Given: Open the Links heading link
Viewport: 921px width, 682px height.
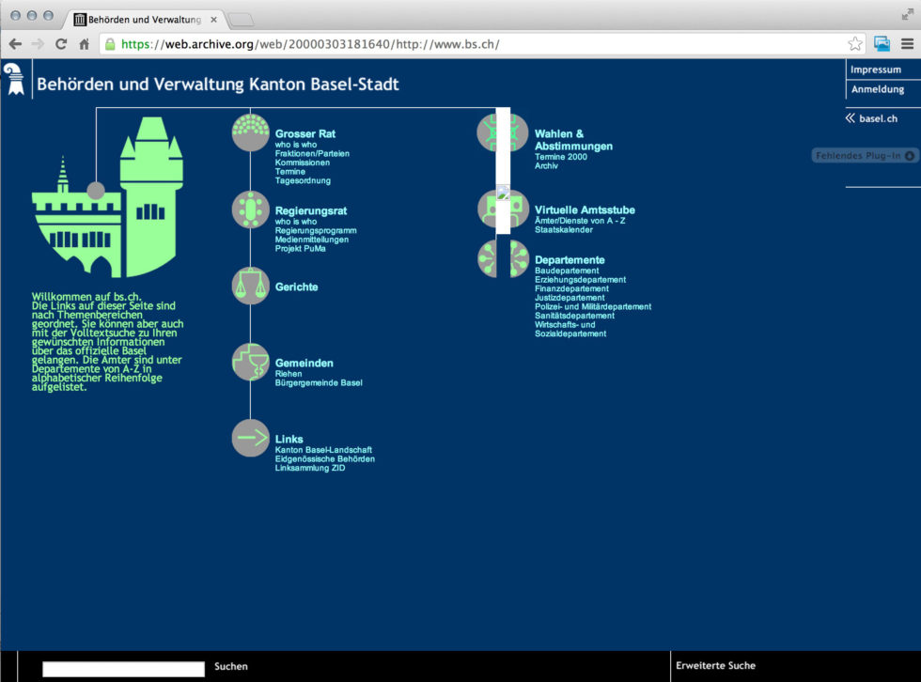Looking at the screenshot, I should [289, 440].
